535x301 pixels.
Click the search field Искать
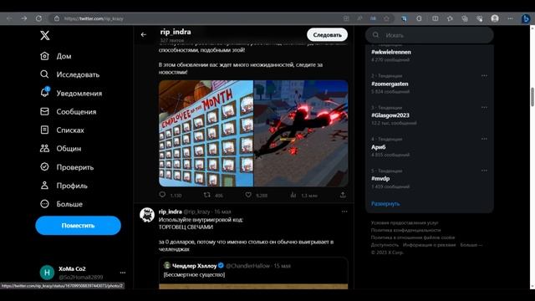pos(429,35)
